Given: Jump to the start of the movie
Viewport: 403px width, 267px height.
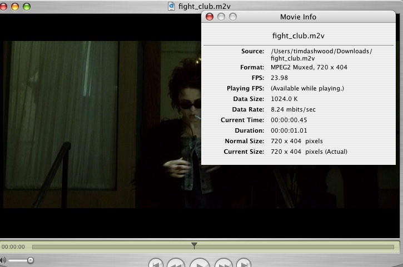Looking at the screenshot, I should point(156,264).
